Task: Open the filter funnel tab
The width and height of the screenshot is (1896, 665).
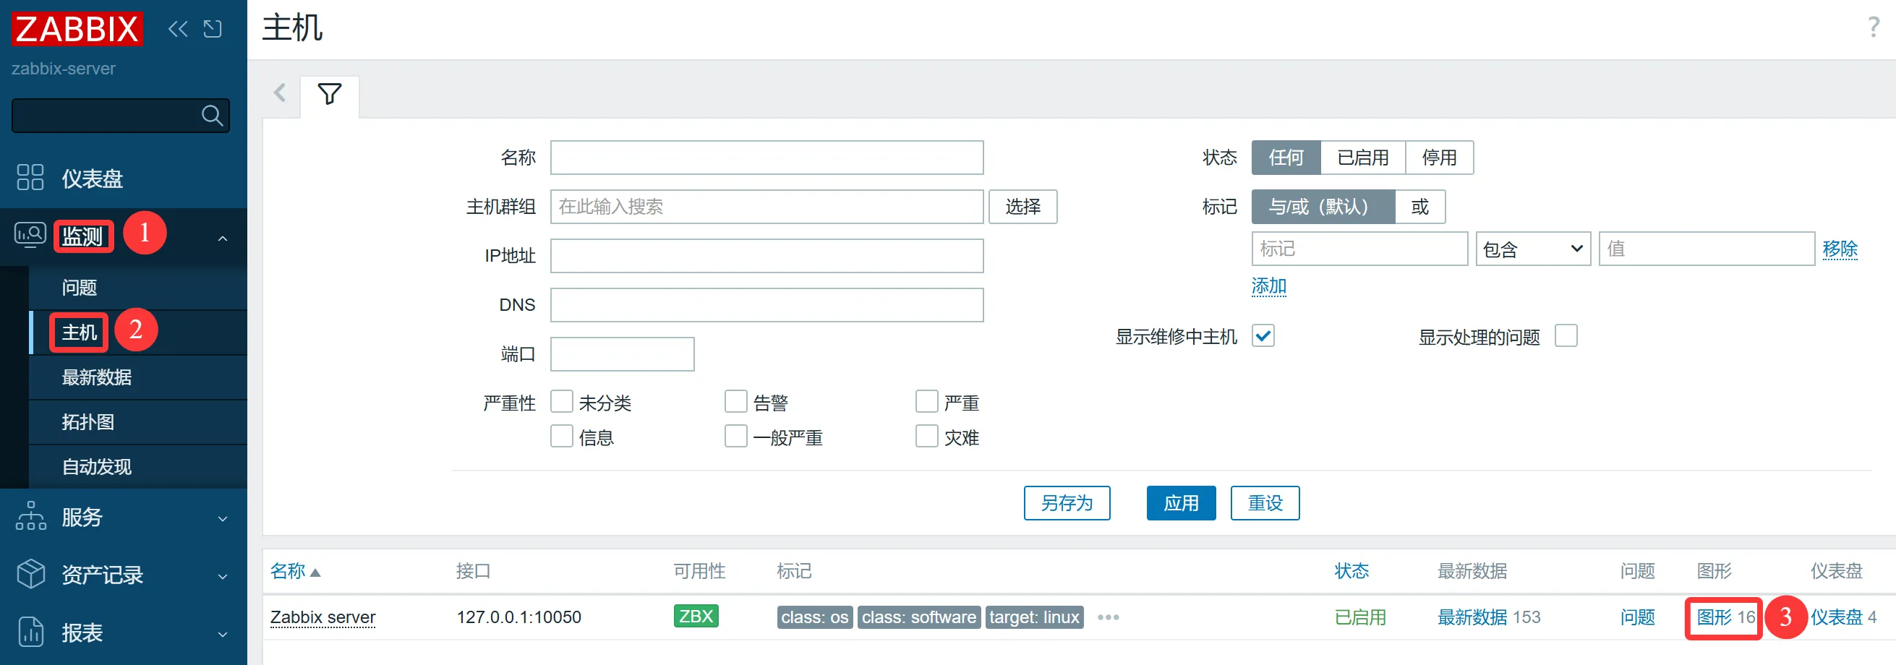Action: click(x=329, y=94)
